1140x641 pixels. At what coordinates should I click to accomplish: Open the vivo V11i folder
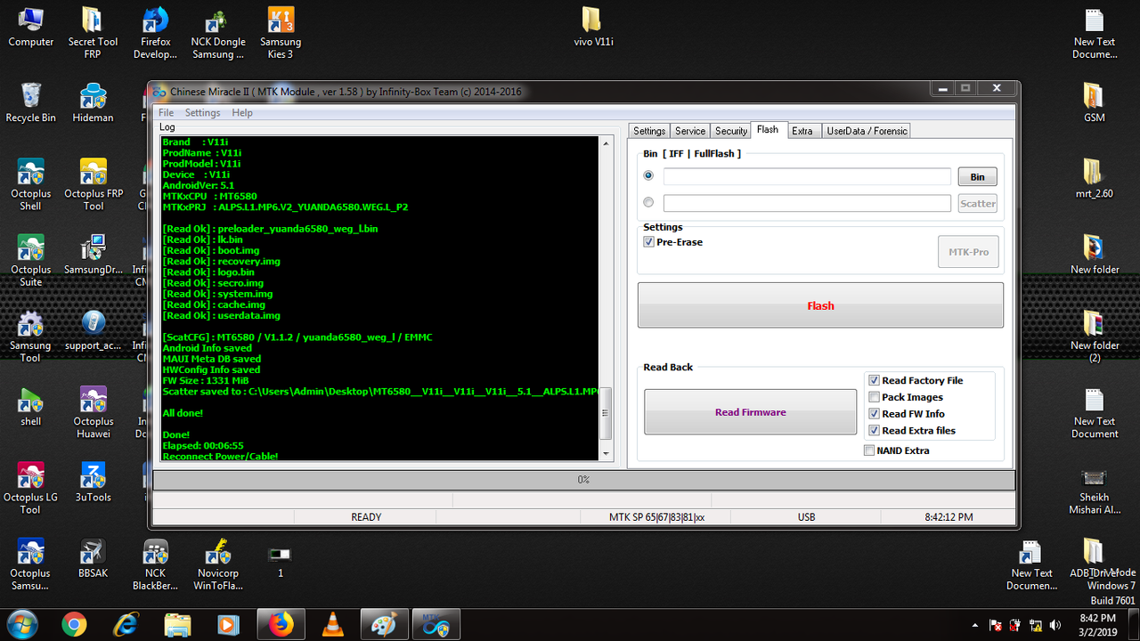[594, 27]
